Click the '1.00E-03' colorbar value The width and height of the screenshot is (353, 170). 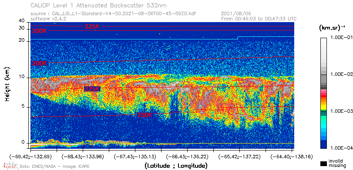(x=341, y=111)
